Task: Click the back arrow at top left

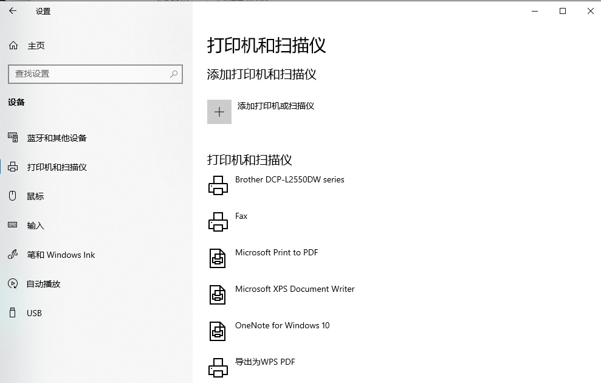Action: click(x=12, y=10)
